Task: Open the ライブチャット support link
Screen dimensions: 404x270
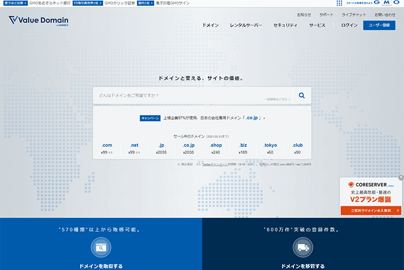Action: (x=354, y=14)
